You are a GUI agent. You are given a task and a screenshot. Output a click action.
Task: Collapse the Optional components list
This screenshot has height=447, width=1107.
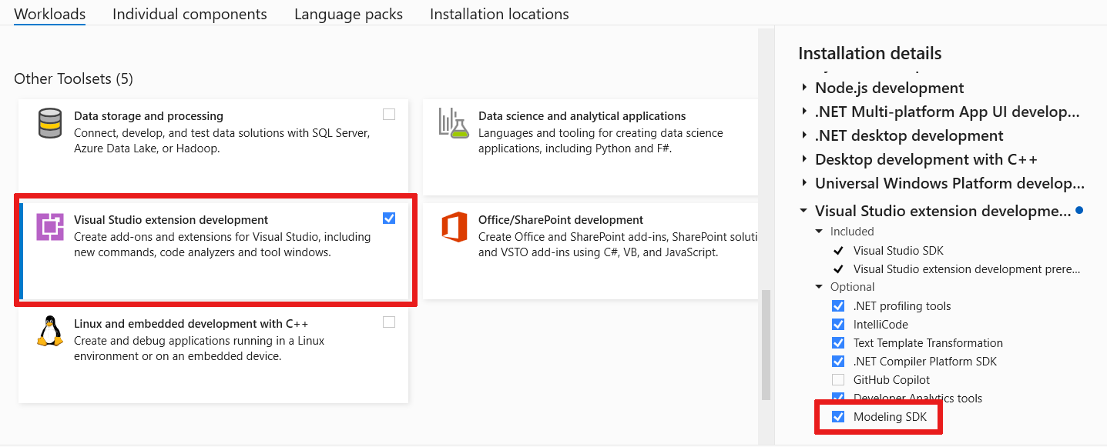click(x=819, y=286)
